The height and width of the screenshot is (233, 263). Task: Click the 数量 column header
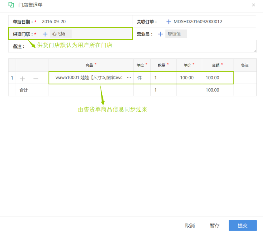point(163,65)
